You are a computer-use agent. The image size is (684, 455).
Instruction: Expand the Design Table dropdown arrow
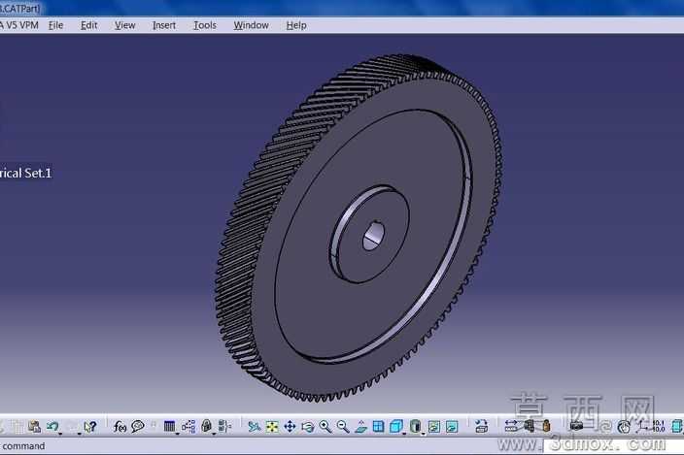coord(177,434)
